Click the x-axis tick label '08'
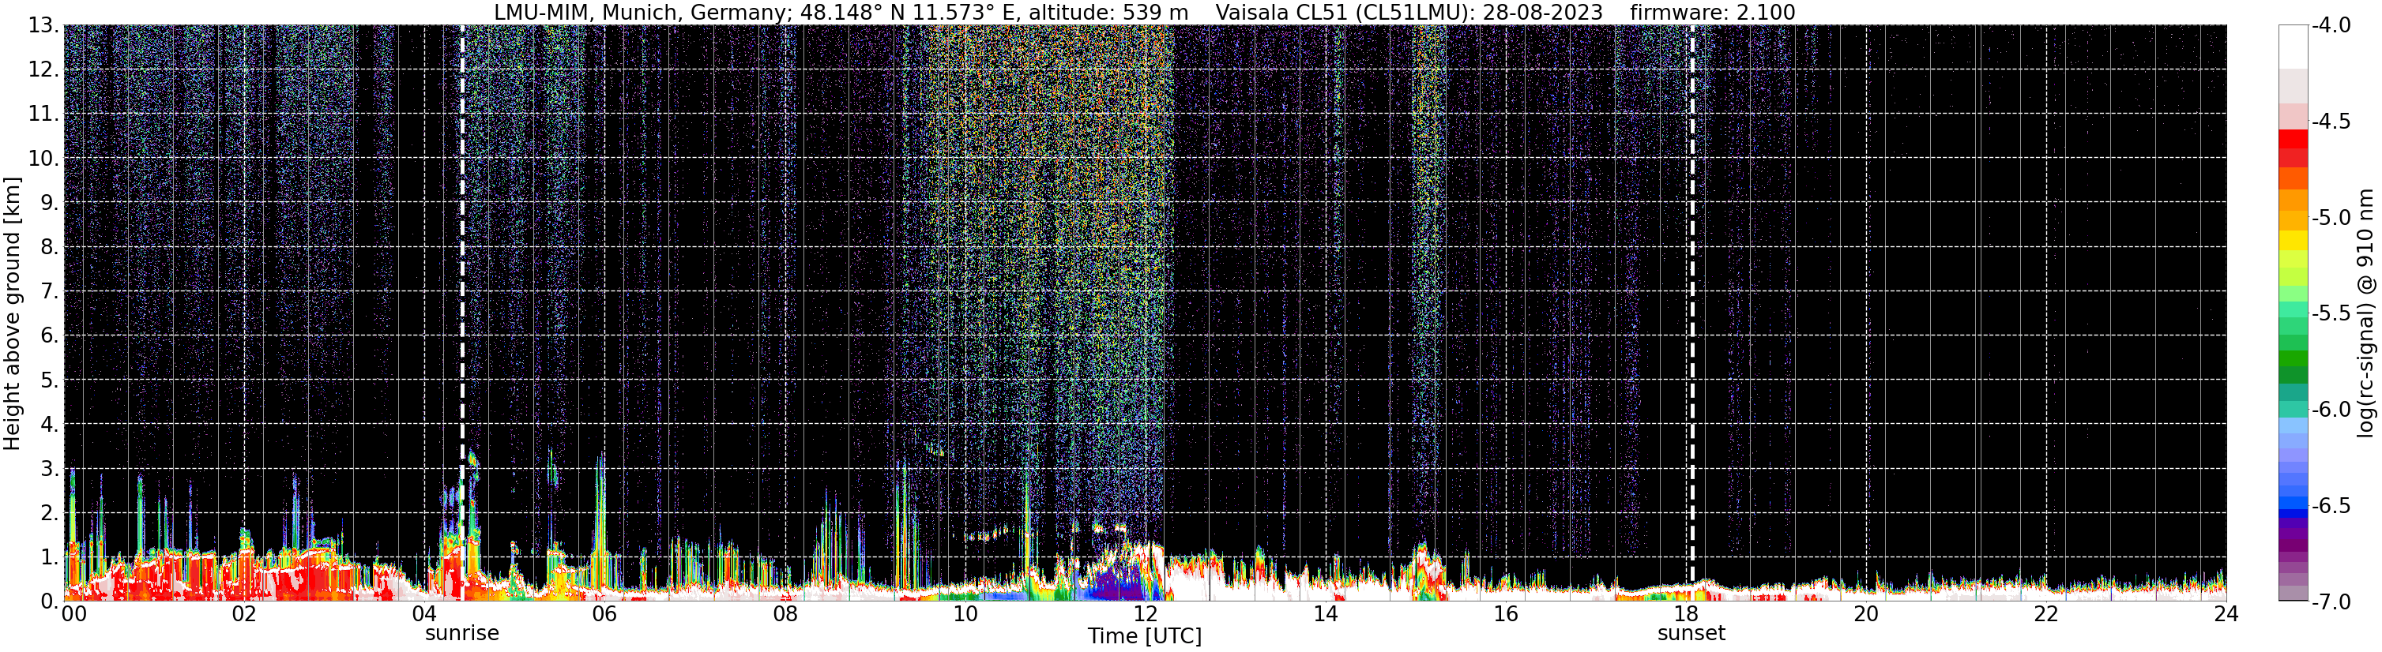Screen dimensions: 2382x652 click(x=785, y=615)
